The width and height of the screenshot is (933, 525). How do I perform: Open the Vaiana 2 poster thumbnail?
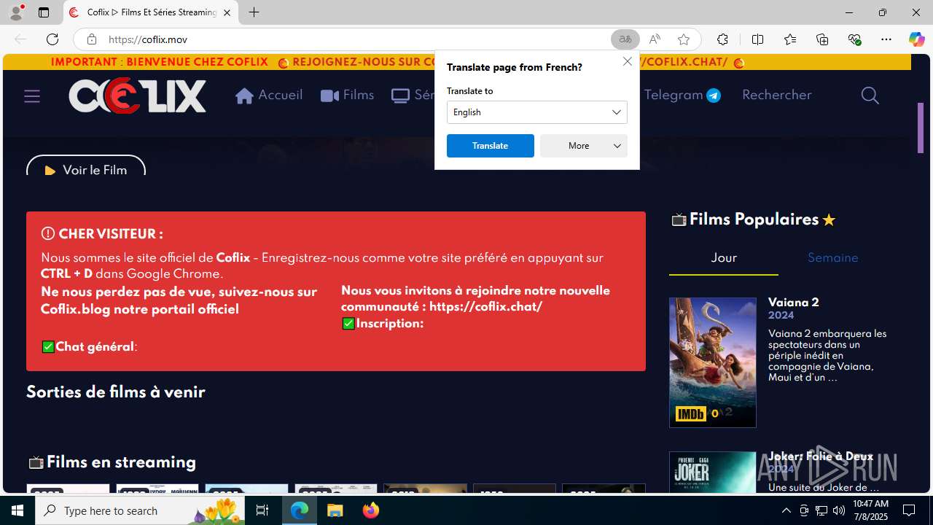click(x=713, y=362)
